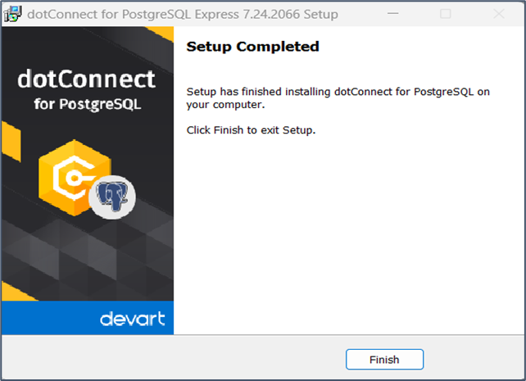Click the Finish button
This screenshot has height=381, width=526.
click(x=384, y=359)
